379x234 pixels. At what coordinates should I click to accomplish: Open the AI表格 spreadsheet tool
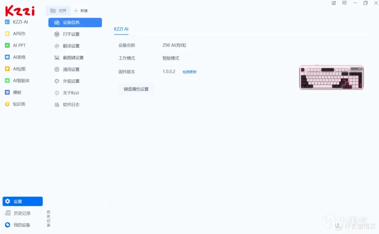[16, 57]
